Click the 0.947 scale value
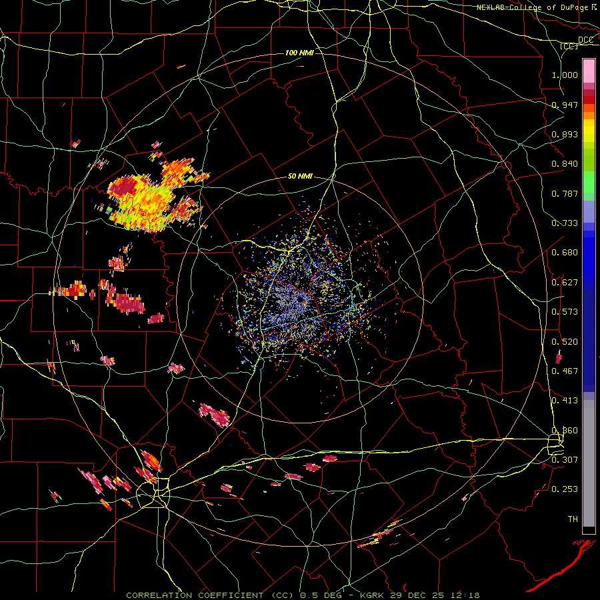 565,105
